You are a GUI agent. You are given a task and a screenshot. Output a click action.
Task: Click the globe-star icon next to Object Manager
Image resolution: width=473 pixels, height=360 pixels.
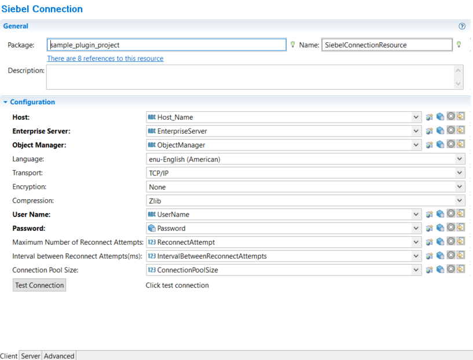(x=430, y=145)
